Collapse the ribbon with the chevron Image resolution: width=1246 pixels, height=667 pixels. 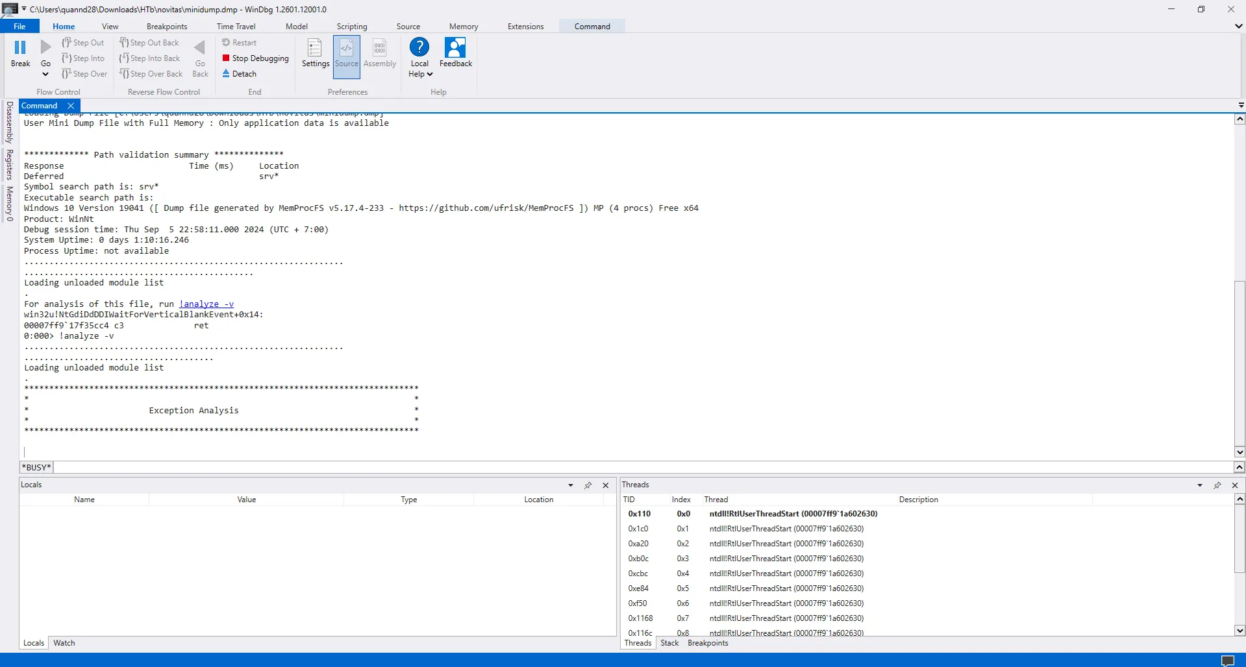point(1238,27)
